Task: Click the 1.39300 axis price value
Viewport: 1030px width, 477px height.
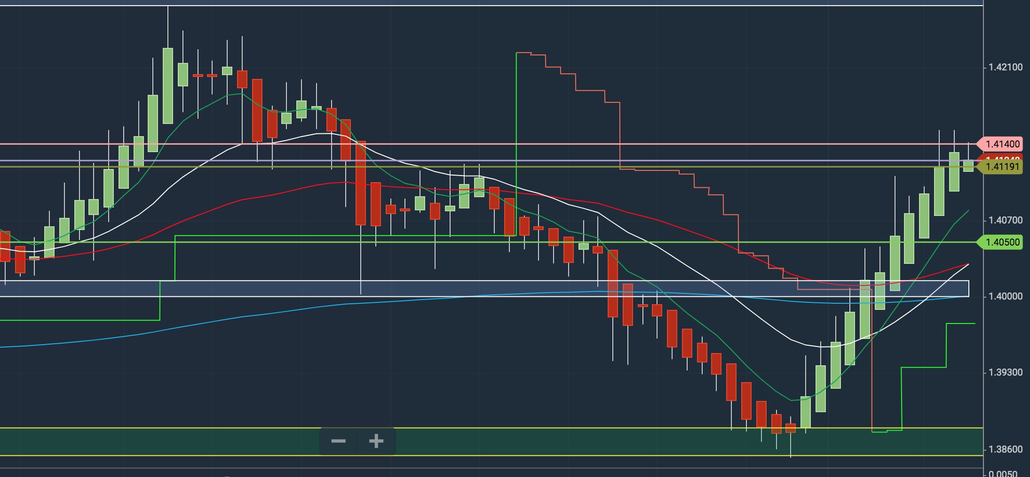Action: tap(1006, 373)
